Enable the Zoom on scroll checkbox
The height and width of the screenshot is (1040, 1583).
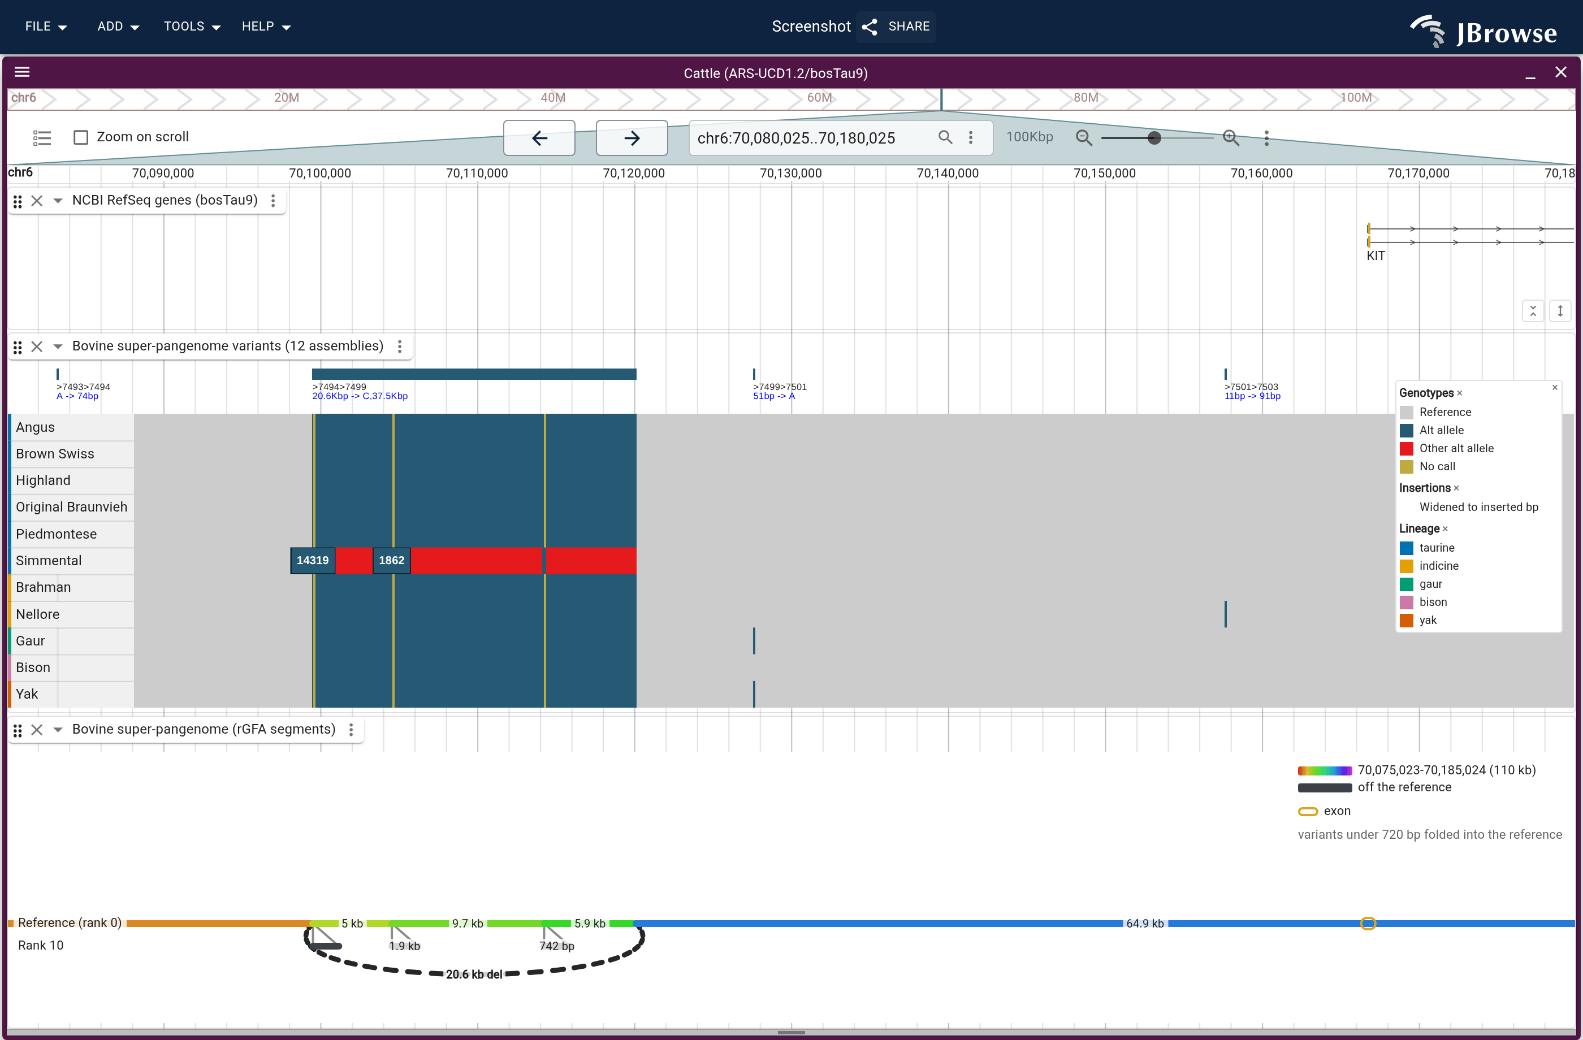pyautogui.click(x=80, y=137)
